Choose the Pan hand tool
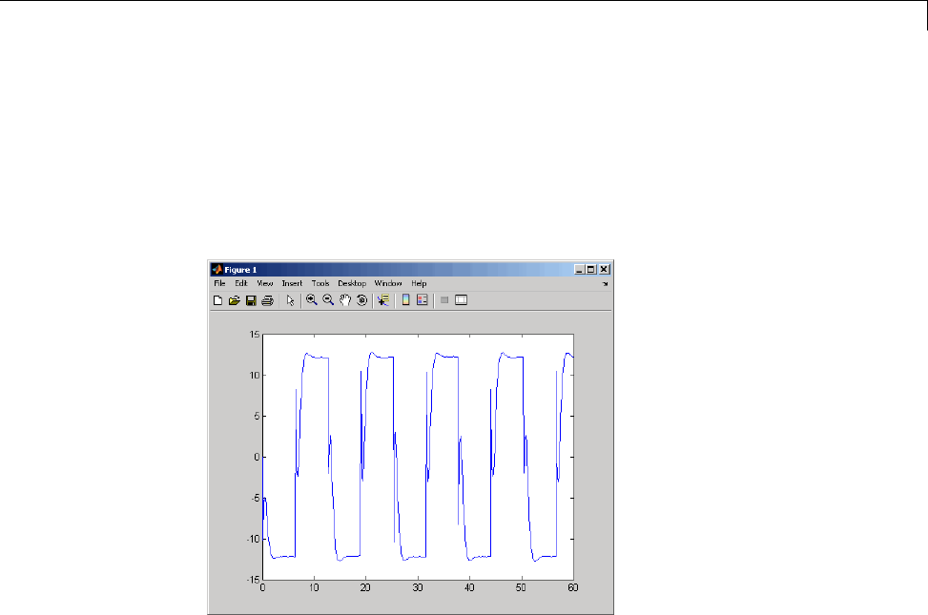Viewport: 928px width, 615px height. click(x=345, y=300)
